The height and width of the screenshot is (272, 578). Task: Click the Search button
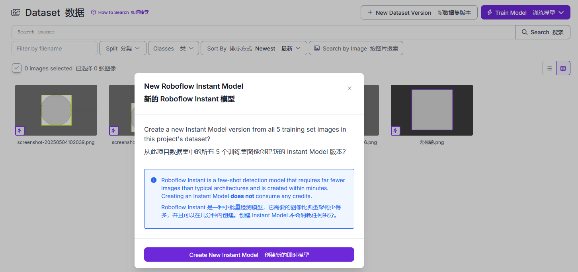[543, 32]
